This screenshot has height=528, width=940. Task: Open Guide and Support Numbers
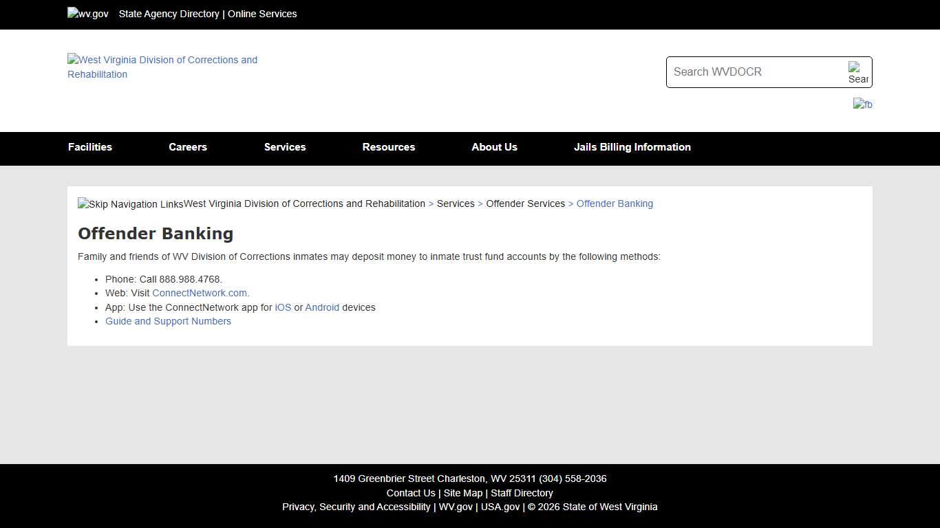[168, 321]
